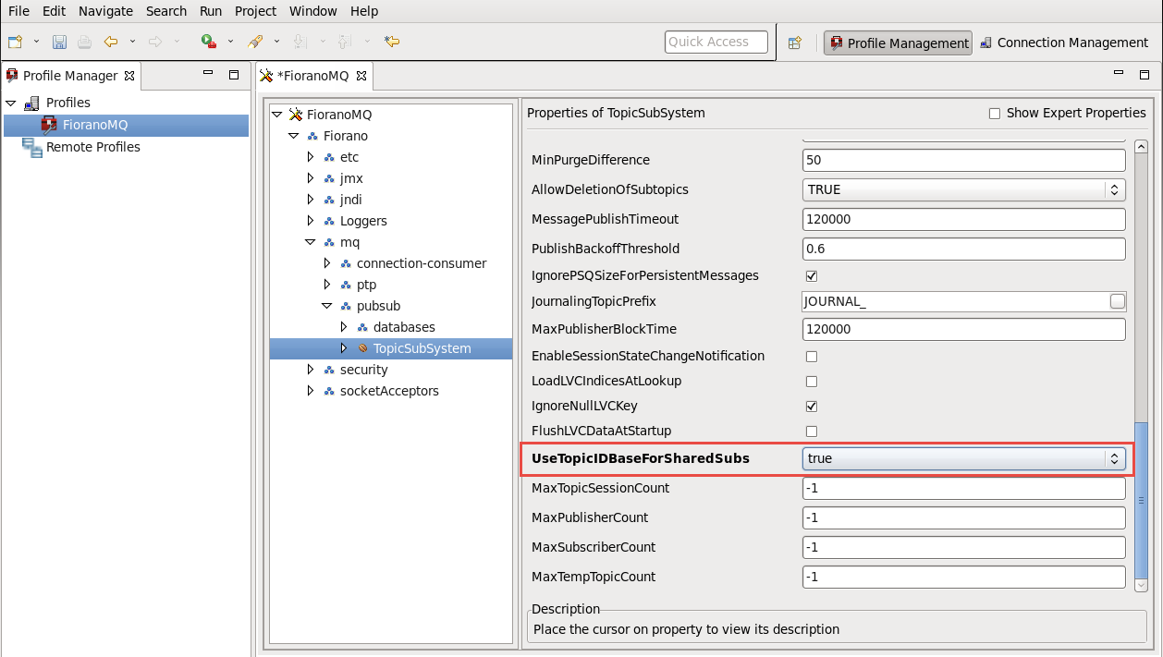Check LoadLVCIndicesAtLookup checkbox

point(812,381)
